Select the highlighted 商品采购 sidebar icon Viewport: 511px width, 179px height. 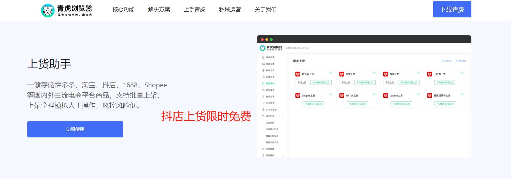(263, 84)
